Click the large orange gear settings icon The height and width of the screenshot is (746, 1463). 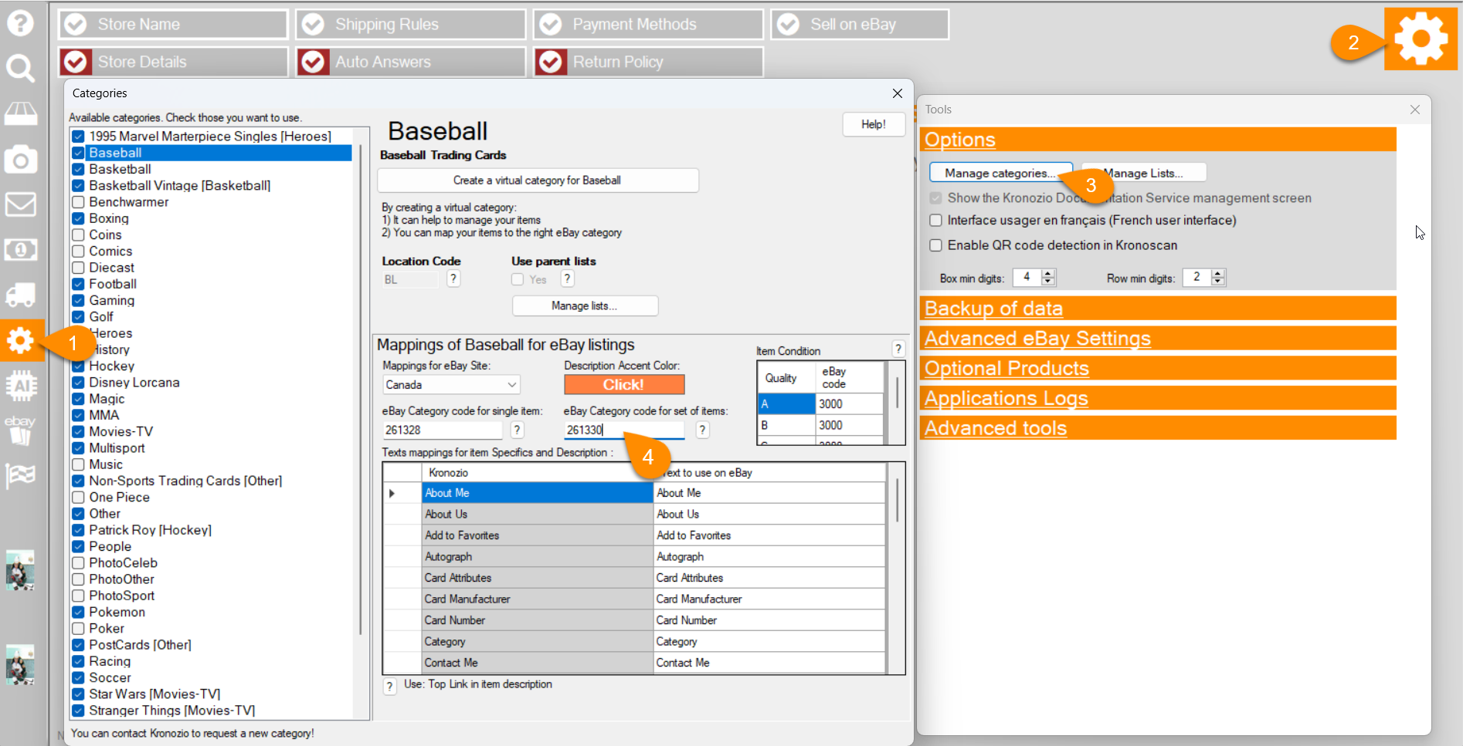1421,39
